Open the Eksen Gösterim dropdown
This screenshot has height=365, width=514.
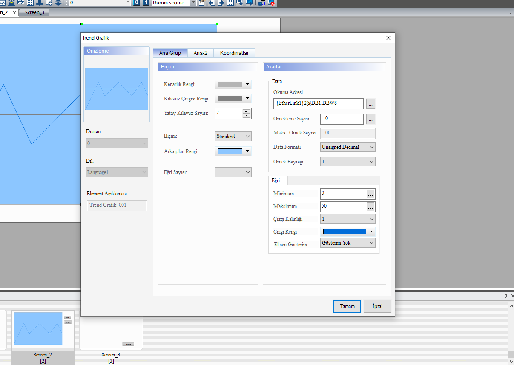[348, 243]
